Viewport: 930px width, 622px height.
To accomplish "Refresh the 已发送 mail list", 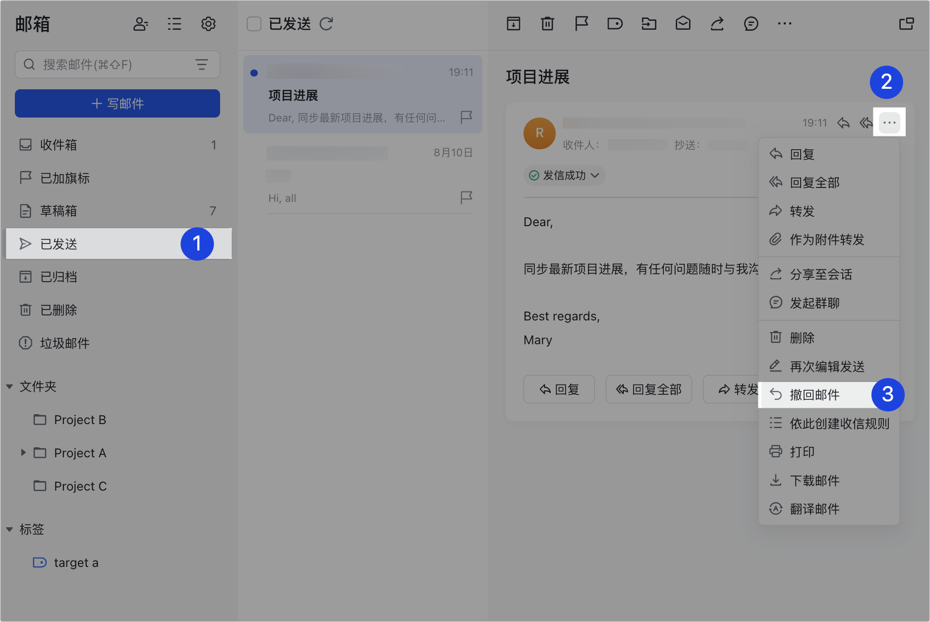I will (x=326, y=24).
